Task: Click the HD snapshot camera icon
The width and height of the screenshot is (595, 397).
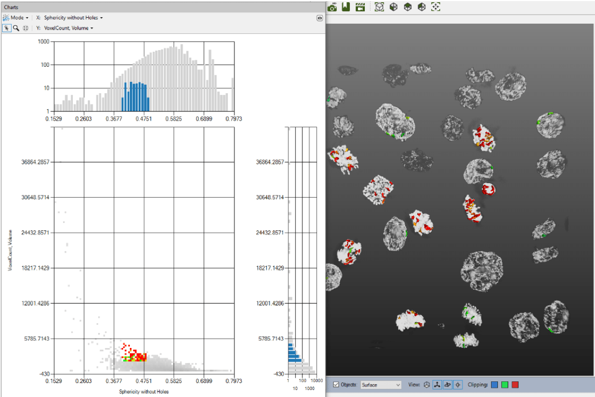Action: pyautogui.click(x=333, y=7)
